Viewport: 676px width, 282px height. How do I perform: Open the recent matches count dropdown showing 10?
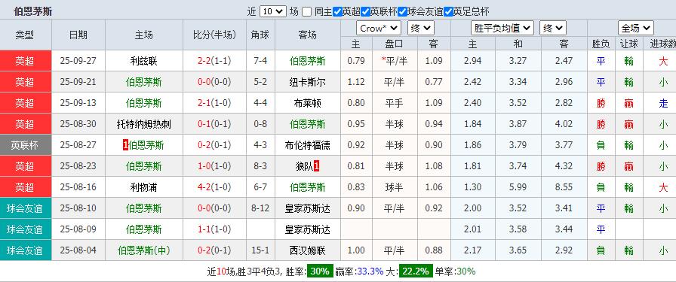(x=273, y=11)
